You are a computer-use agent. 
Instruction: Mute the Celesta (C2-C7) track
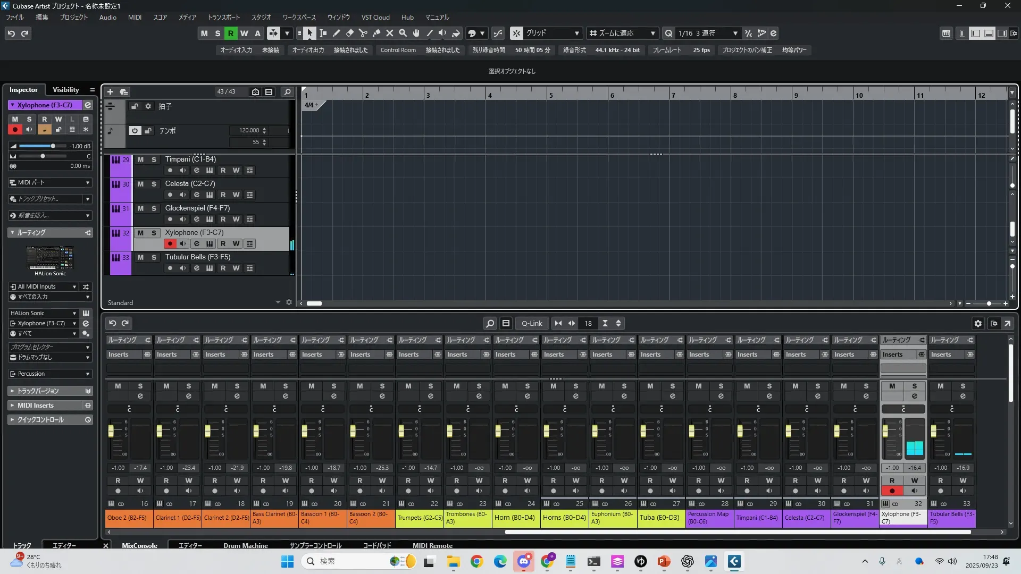(x=140, y=184)
